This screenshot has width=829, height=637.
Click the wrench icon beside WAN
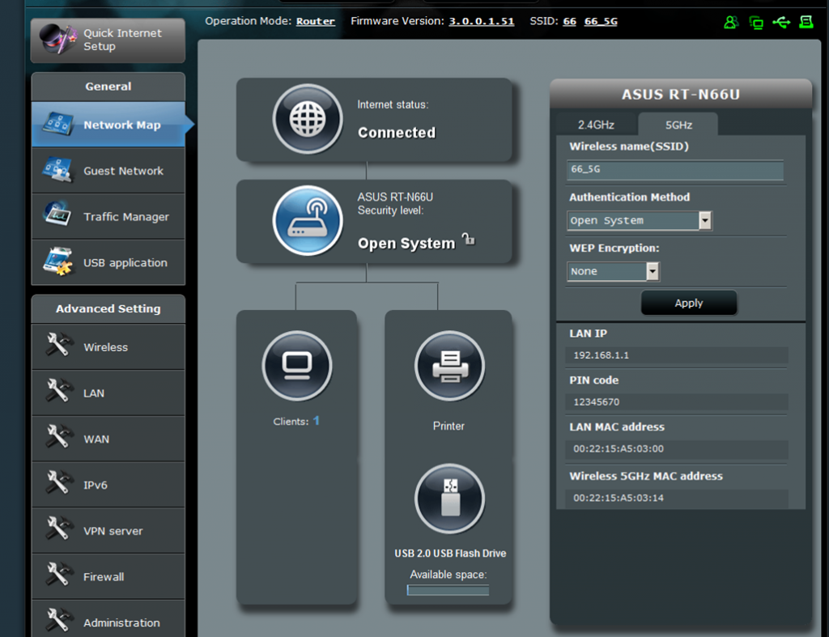pos(57,436)
